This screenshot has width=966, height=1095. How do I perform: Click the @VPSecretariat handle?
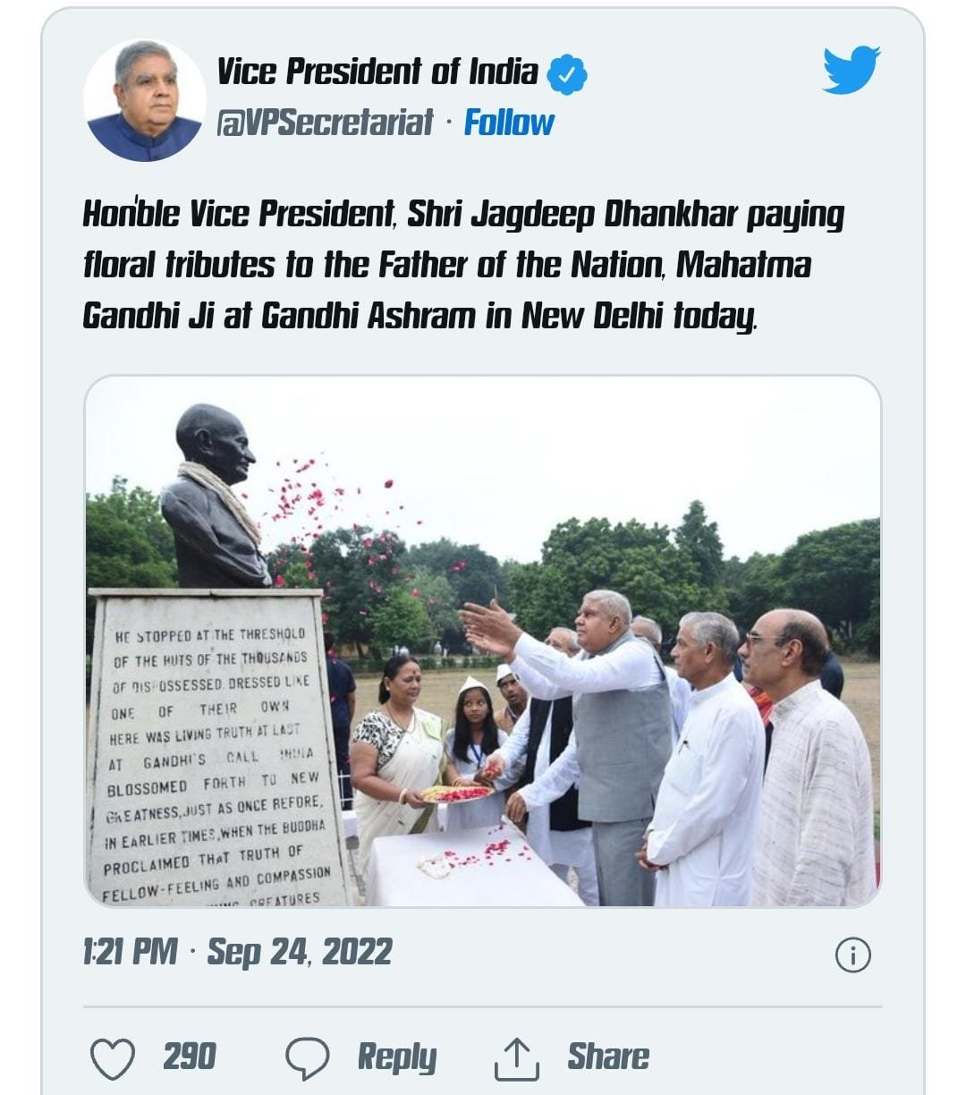[x=325, y=123]
